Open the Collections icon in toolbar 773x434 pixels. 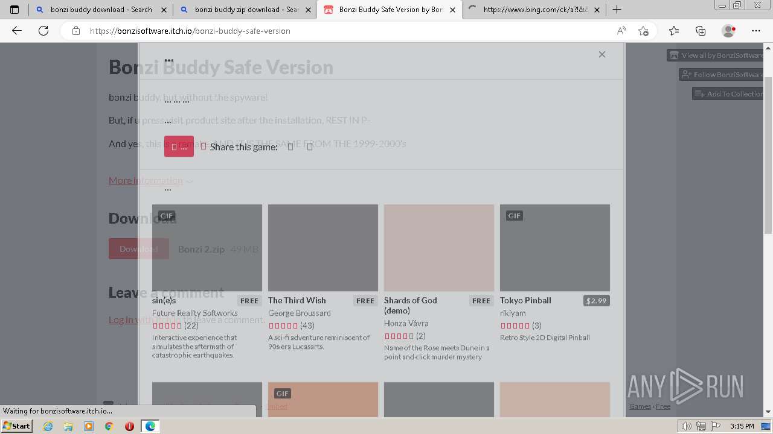701,31
